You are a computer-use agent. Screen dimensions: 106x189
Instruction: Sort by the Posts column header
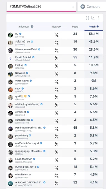point(75,27)
